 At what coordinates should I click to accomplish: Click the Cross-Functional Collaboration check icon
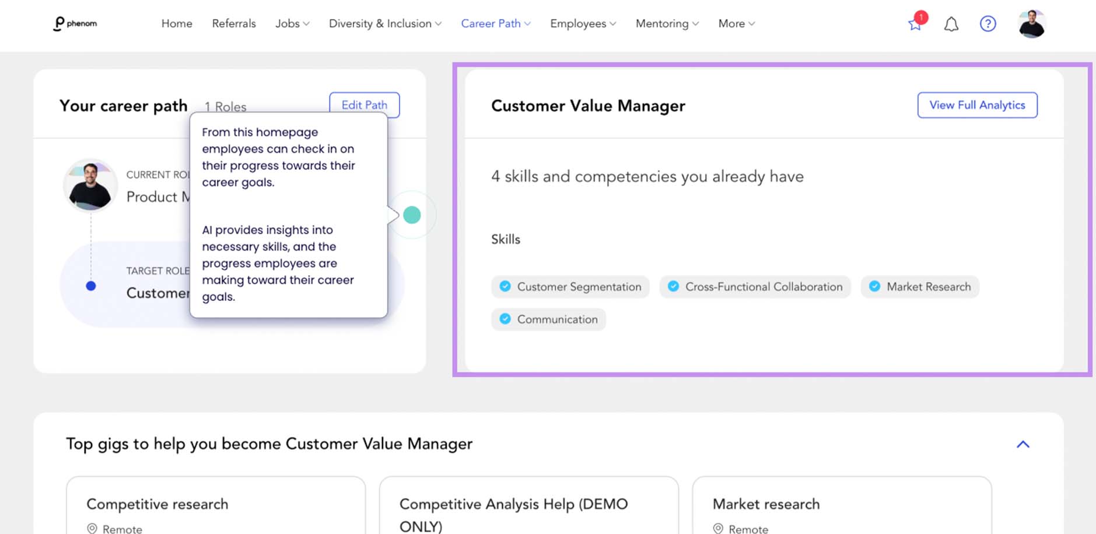pos(673,286)
